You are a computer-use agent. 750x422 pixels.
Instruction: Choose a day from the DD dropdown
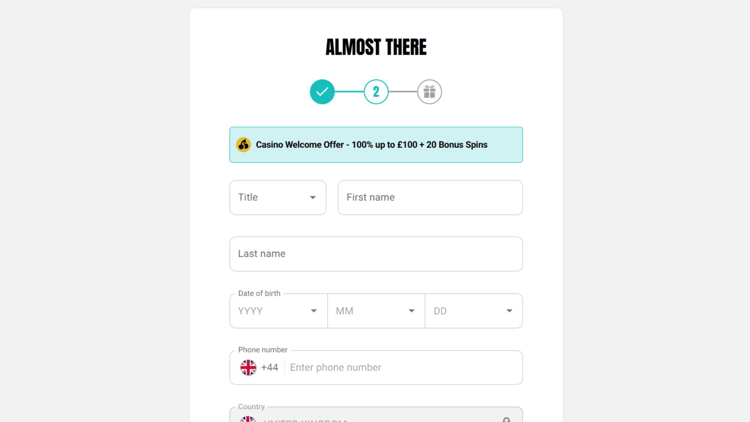(x=474, y=311)
